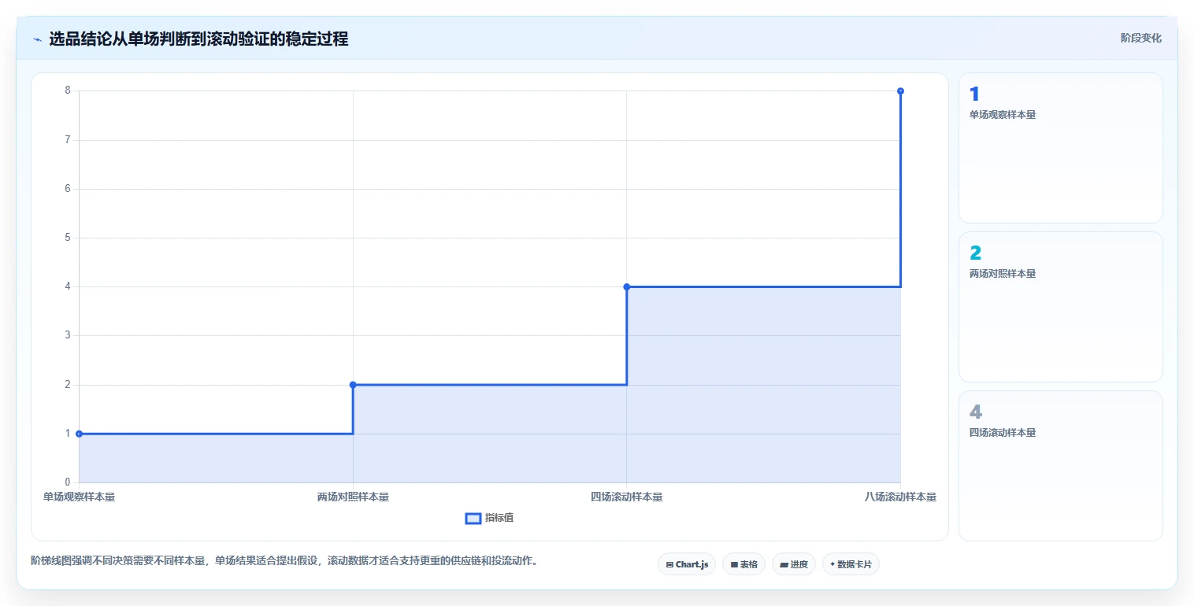1194x606 pixels.
Task: Click the data point at value 4
Action: point(627,286)
